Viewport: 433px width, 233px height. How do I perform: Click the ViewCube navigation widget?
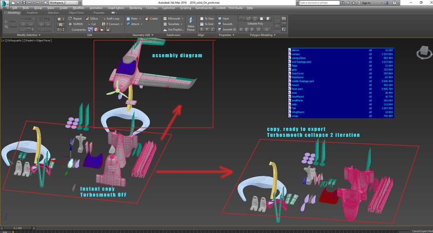[424, 52]
